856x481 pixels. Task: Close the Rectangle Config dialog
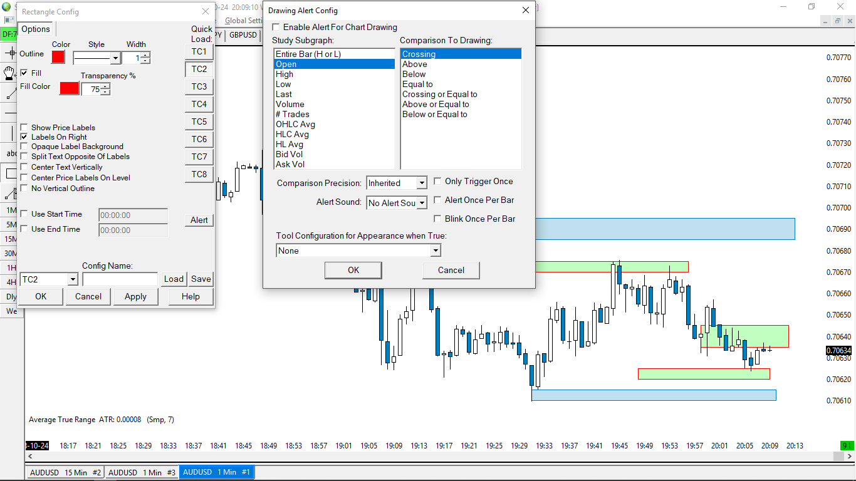(206, 11)
